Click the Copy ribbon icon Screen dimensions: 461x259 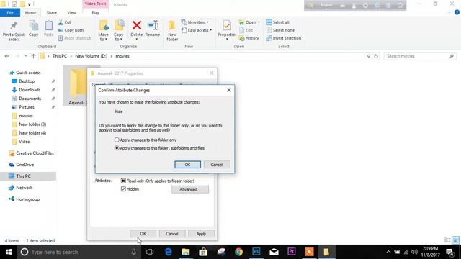[x=34, y=29]
